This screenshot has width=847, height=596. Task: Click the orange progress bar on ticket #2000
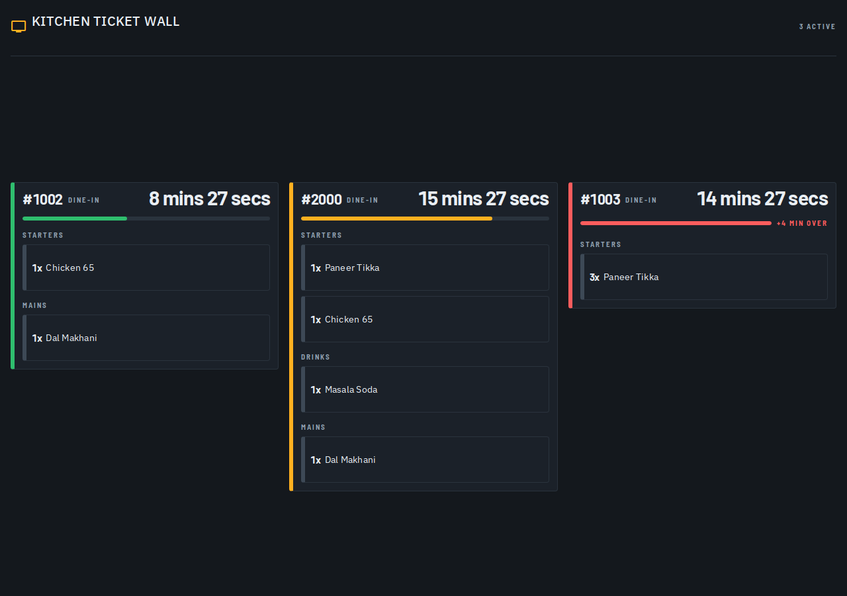[396, 219]
